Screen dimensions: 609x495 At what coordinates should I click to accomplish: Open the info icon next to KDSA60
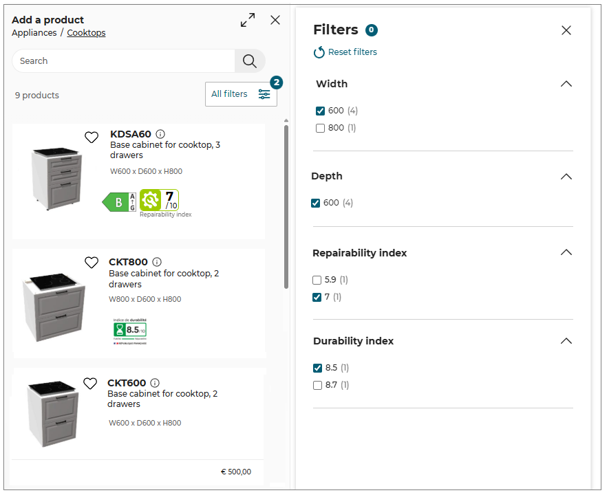[x=161, y=134]
